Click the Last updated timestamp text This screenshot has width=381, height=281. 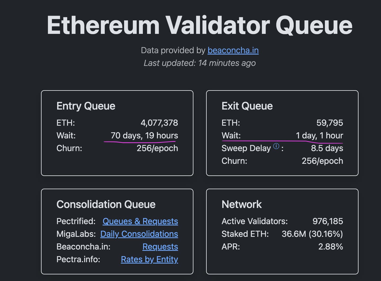199,63
